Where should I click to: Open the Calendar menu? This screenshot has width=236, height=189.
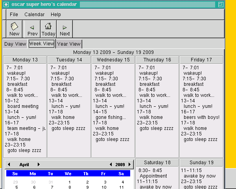(x=34, y=15)
